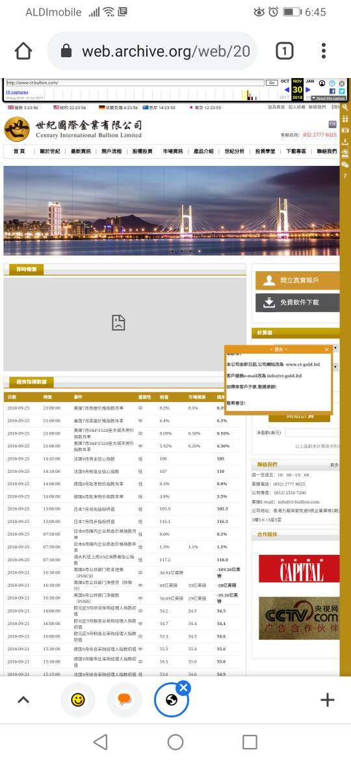351x761 pixels.
Task: Add a new tab with plus icon
Action: 328,699
